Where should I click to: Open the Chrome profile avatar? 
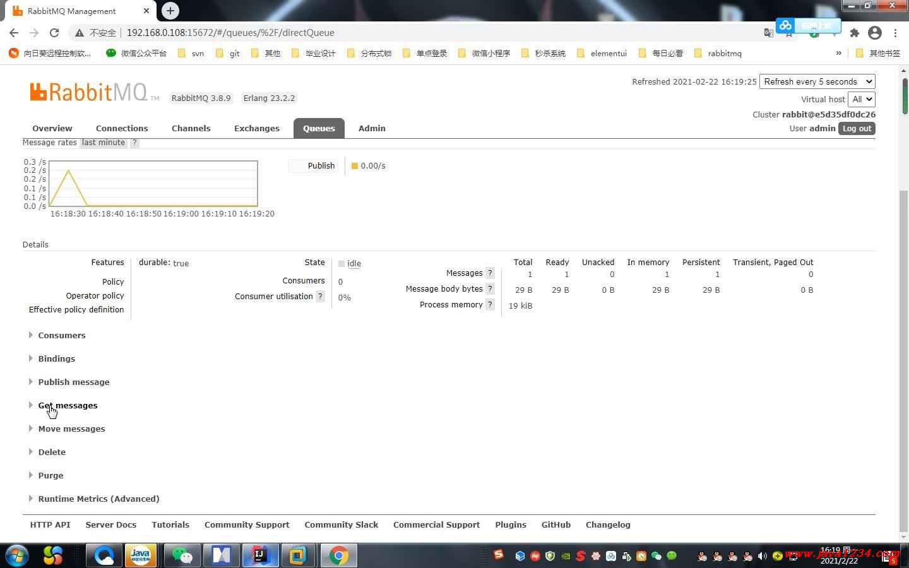pos(875,33)
